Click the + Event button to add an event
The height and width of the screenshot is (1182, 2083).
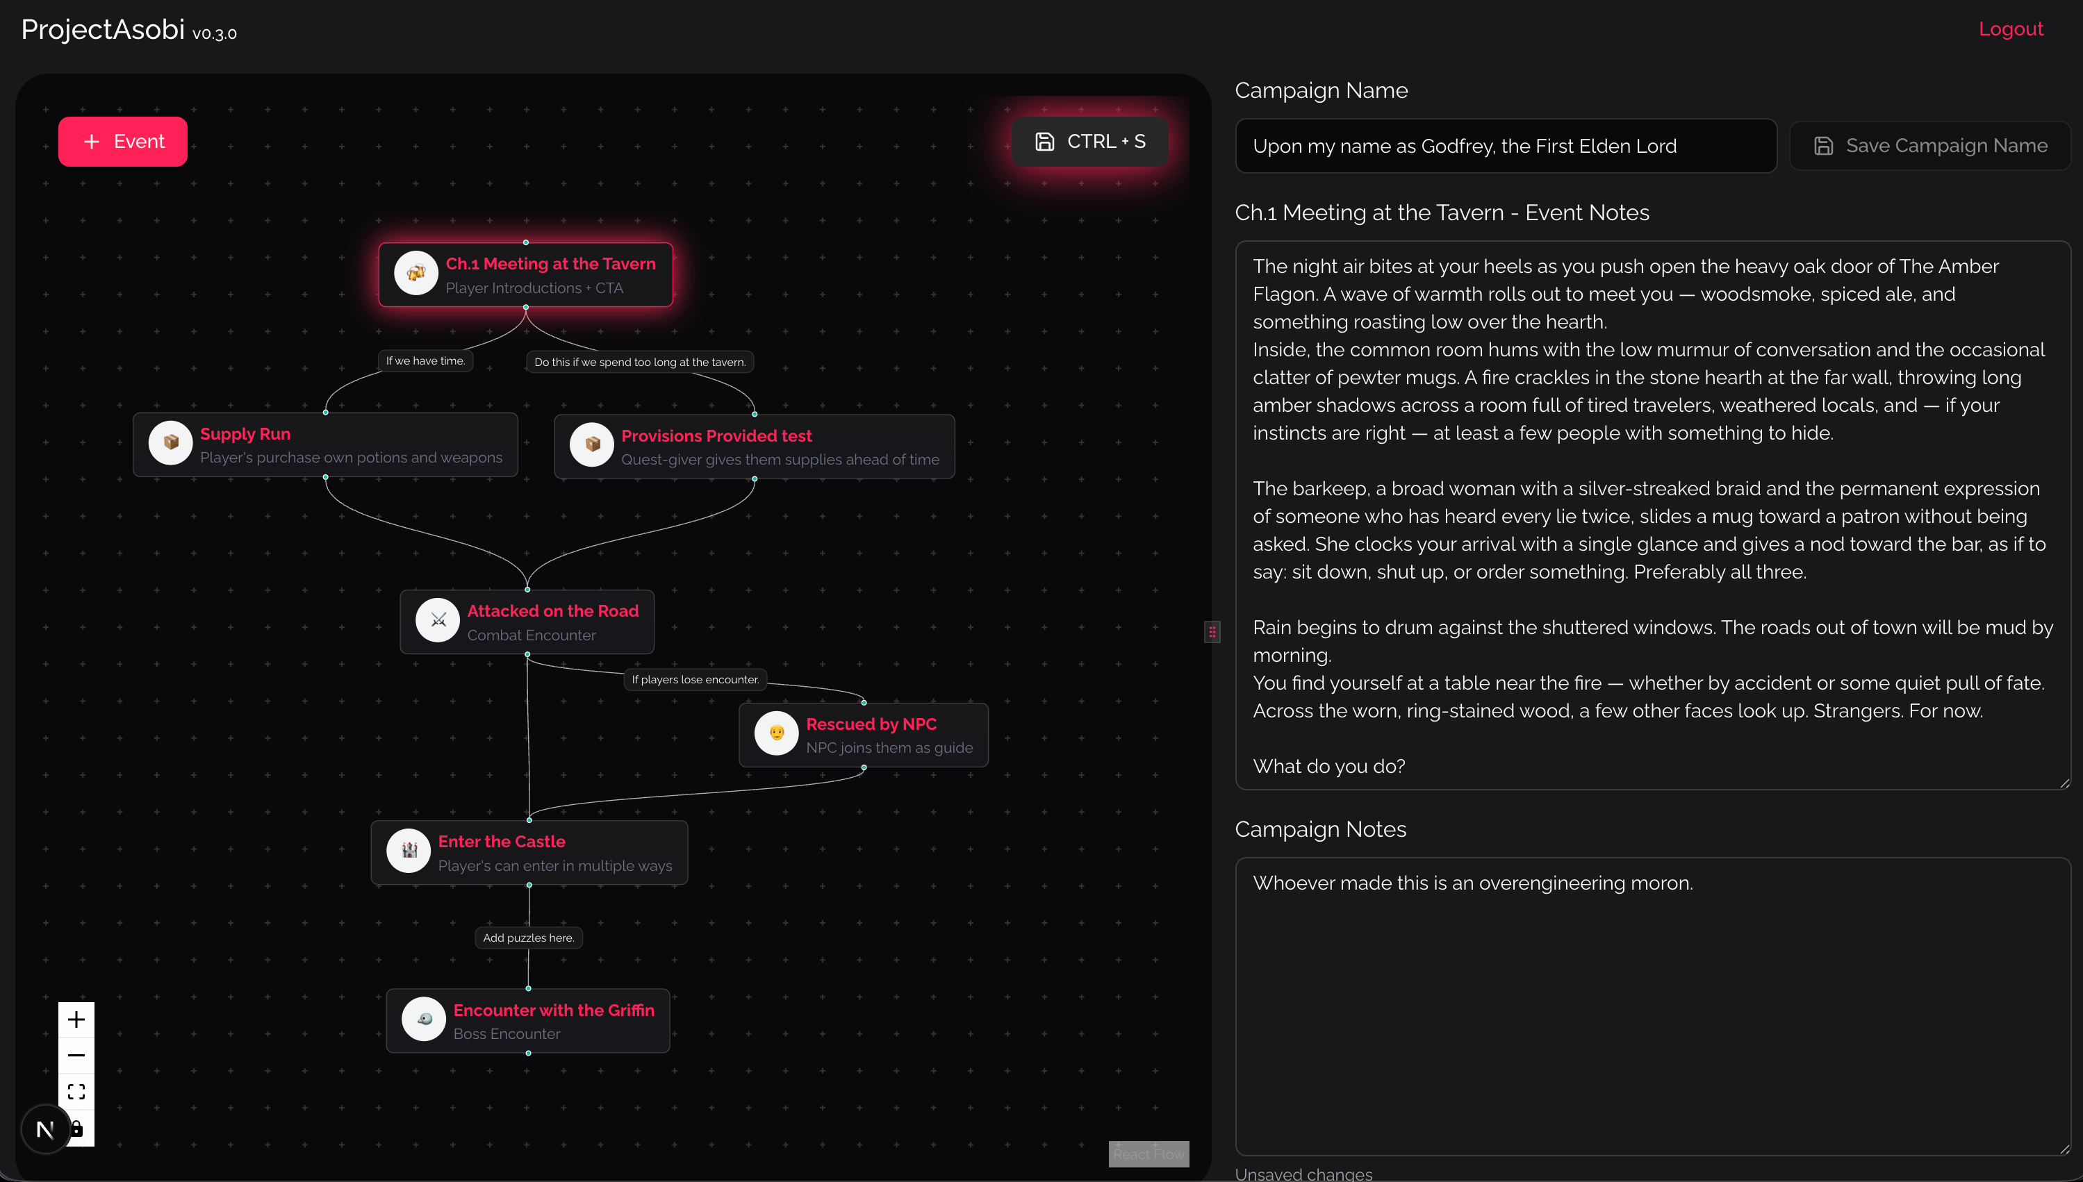(122, 141)
